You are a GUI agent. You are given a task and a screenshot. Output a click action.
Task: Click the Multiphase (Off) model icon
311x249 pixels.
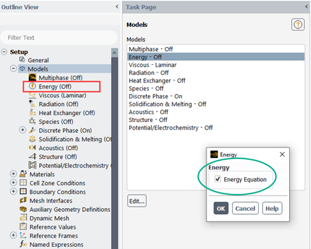pos(32,77)
